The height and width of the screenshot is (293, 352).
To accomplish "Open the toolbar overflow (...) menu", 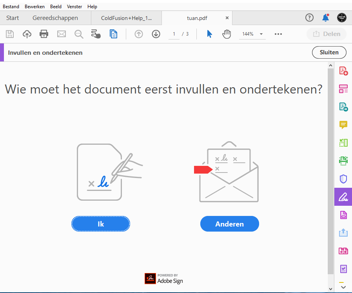I will pos(278,34).
